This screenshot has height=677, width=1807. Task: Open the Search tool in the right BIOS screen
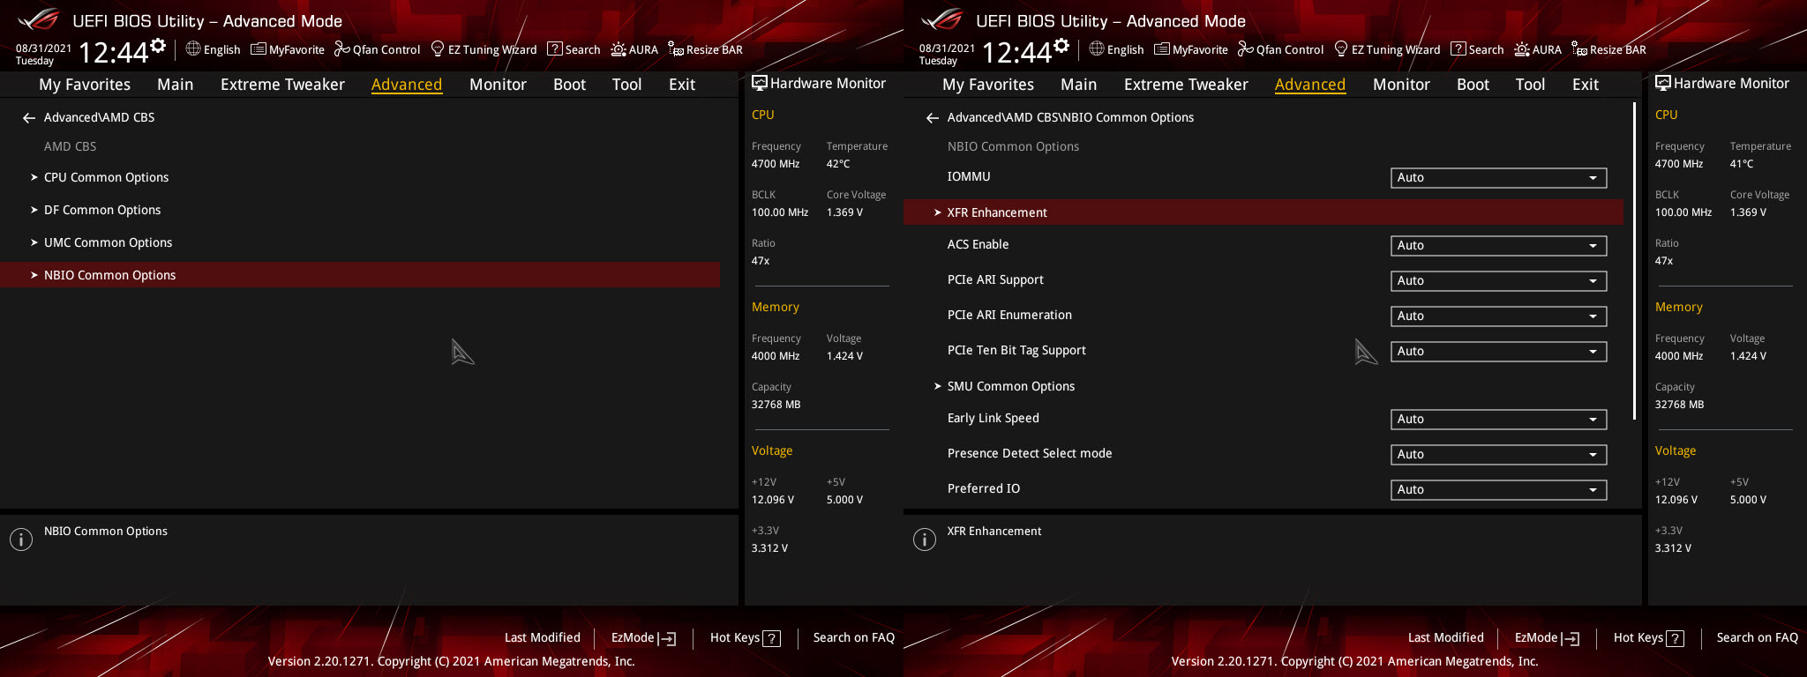(x=1477, y=49)
